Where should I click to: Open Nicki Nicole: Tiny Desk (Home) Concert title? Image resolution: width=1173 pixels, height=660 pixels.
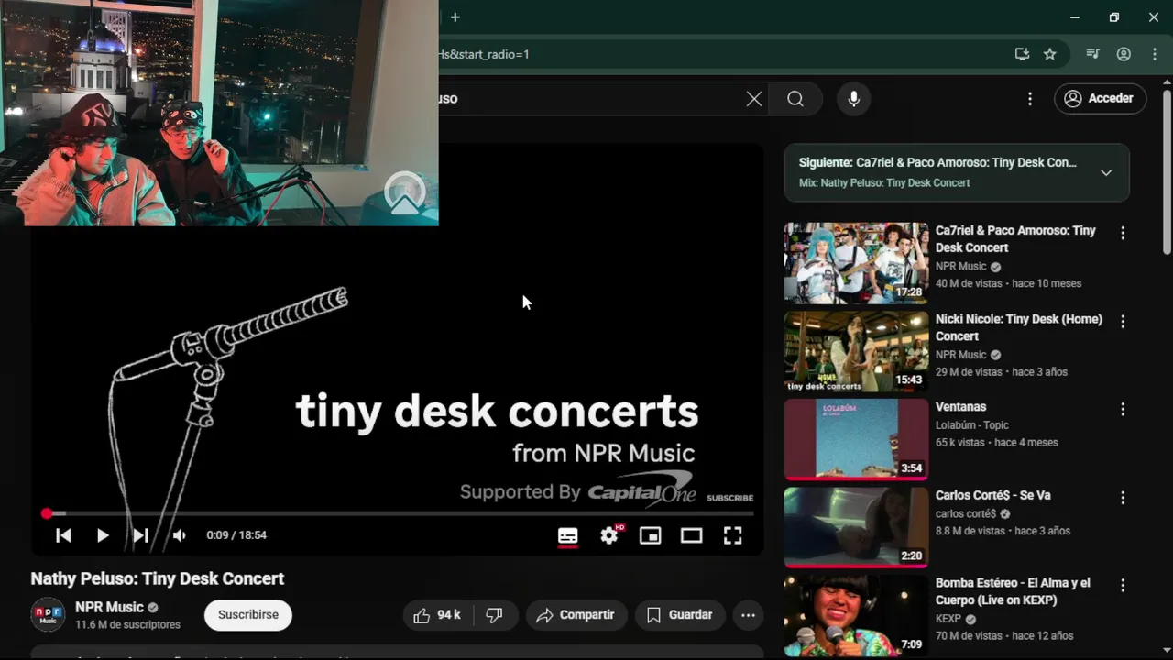coord(1019,327)
